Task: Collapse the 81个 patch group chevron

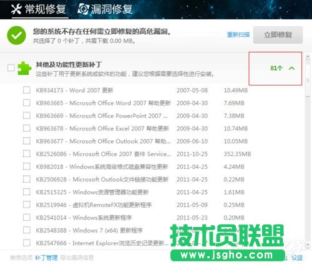Action: tap(292, 68)
